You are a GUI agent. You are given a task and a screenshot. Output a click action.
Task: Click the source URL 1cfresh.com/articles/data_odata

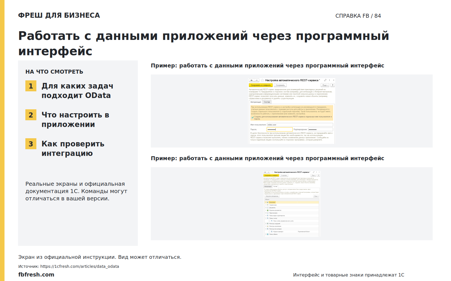click(79, 266)
